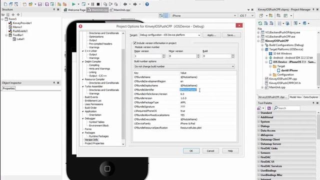
Task: Click the Help question mark icon
Action: click(147, 4)
